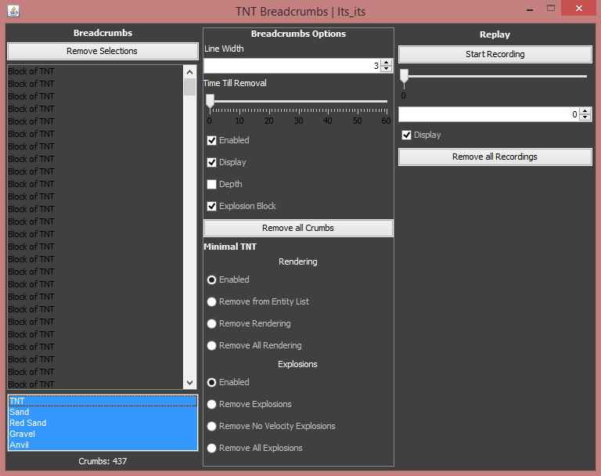Screen dimensions: 601x476
Task: Click Remove Selections button
Action: (x=103, y=51)
